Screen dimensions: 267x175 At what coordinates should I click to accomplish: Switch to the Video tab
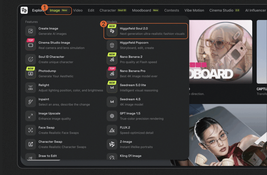point(78,10)
